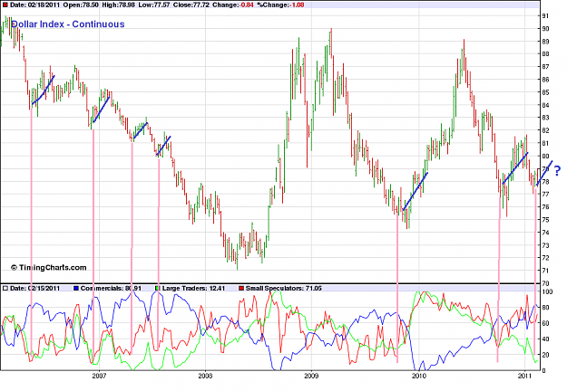Click the Close:77.72 value
This screenshot has width=567, height=391.
[x=191, y=5]
